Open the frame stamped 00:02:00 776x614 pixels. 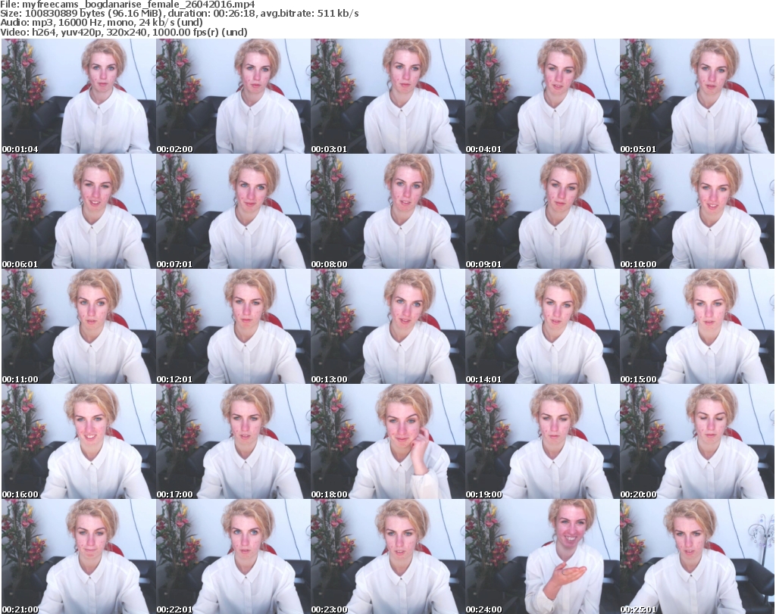233,96
